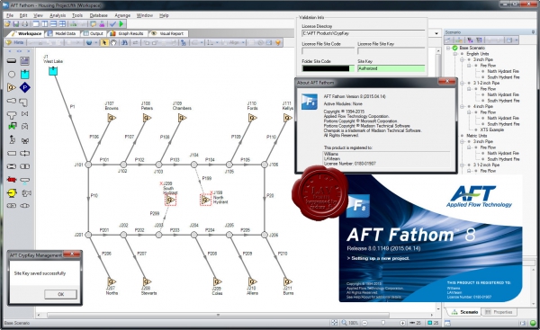This screenshot has width=540, height=330.
Task: Select the J199 North Hydrant junction
Action: tap(206, 200)
